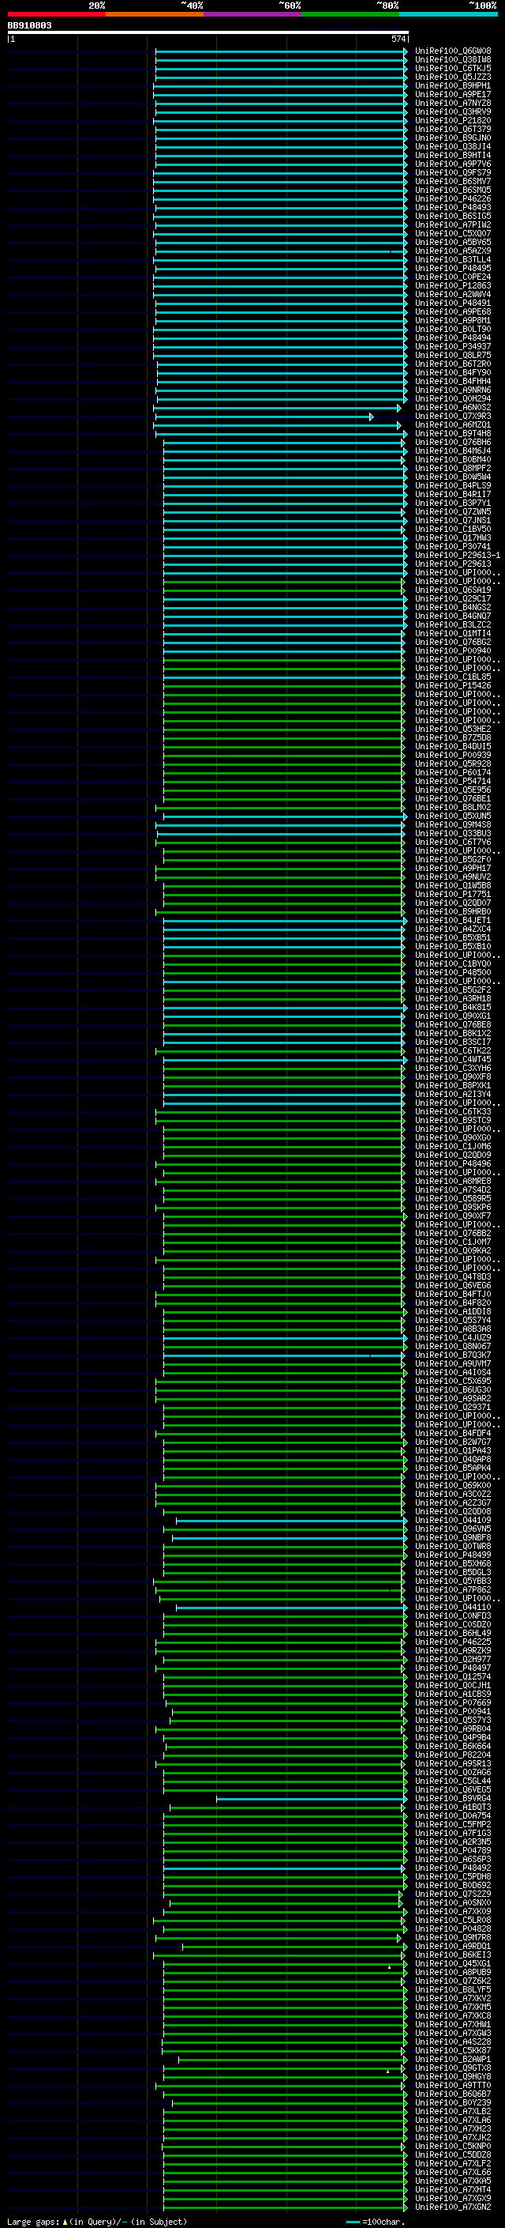Select hit label UniRef100_O44110

pyautogui.click(x=453, y=1608)
